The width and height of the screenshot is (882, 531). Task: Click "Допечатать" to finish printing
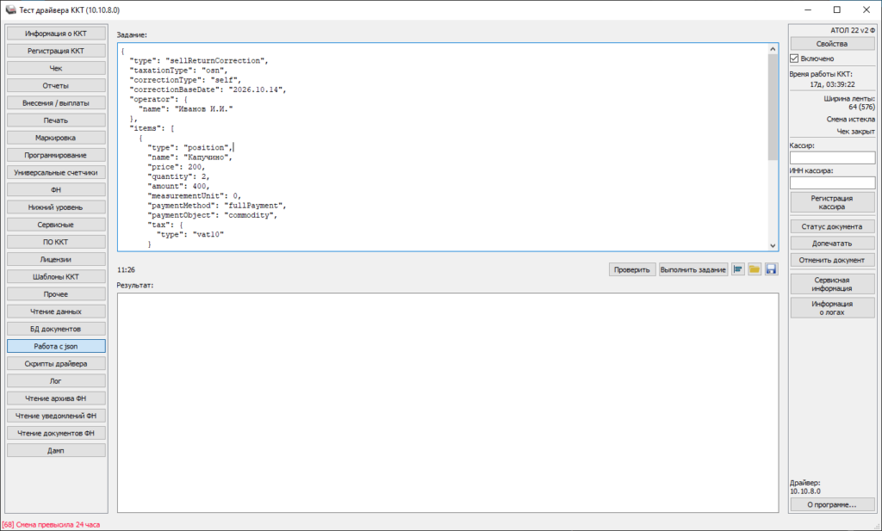(x=832, y=244)
